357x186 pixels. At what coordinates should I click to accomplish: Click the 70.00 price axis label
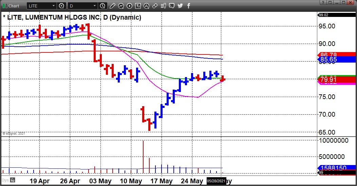pyautogui.click(x=327, y=114)
